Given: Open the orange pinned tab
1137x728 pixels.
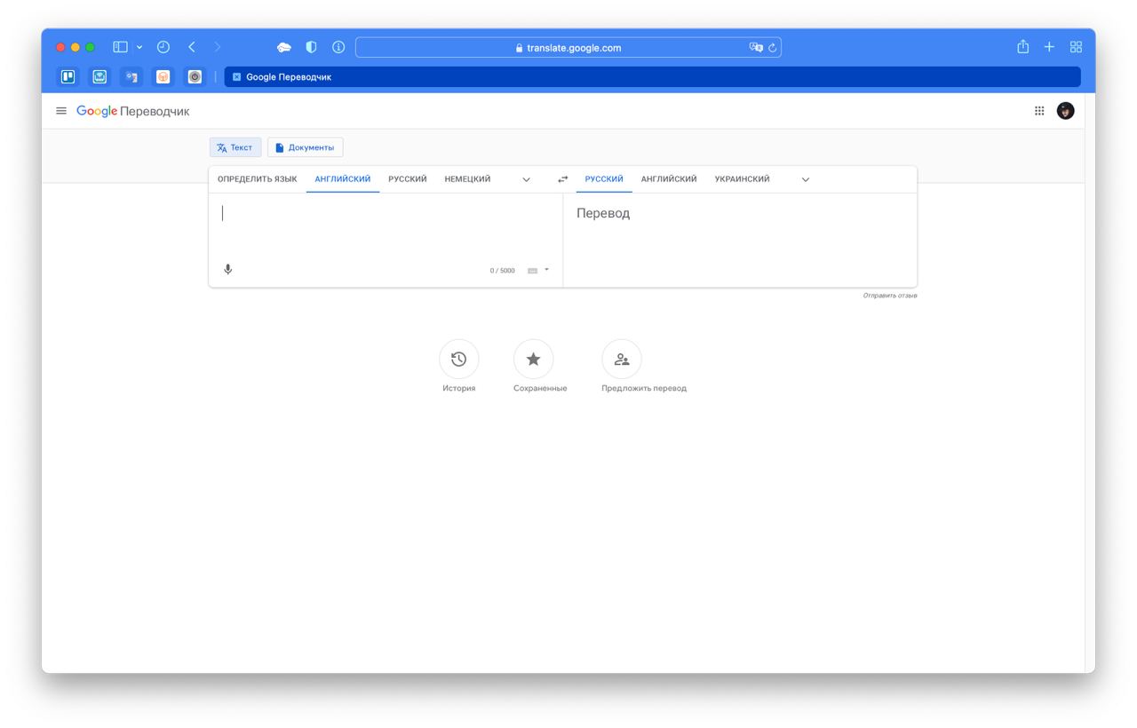Looking at the screenshot, I should point(163,77).
